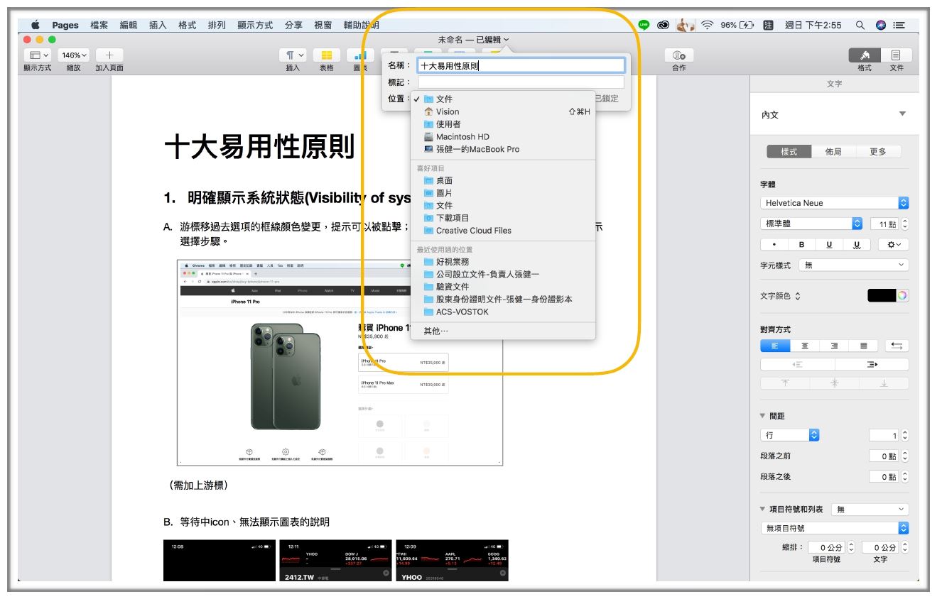Justify text alignment
This screenshot has height=599, width=942.
[x=863, y=346]
